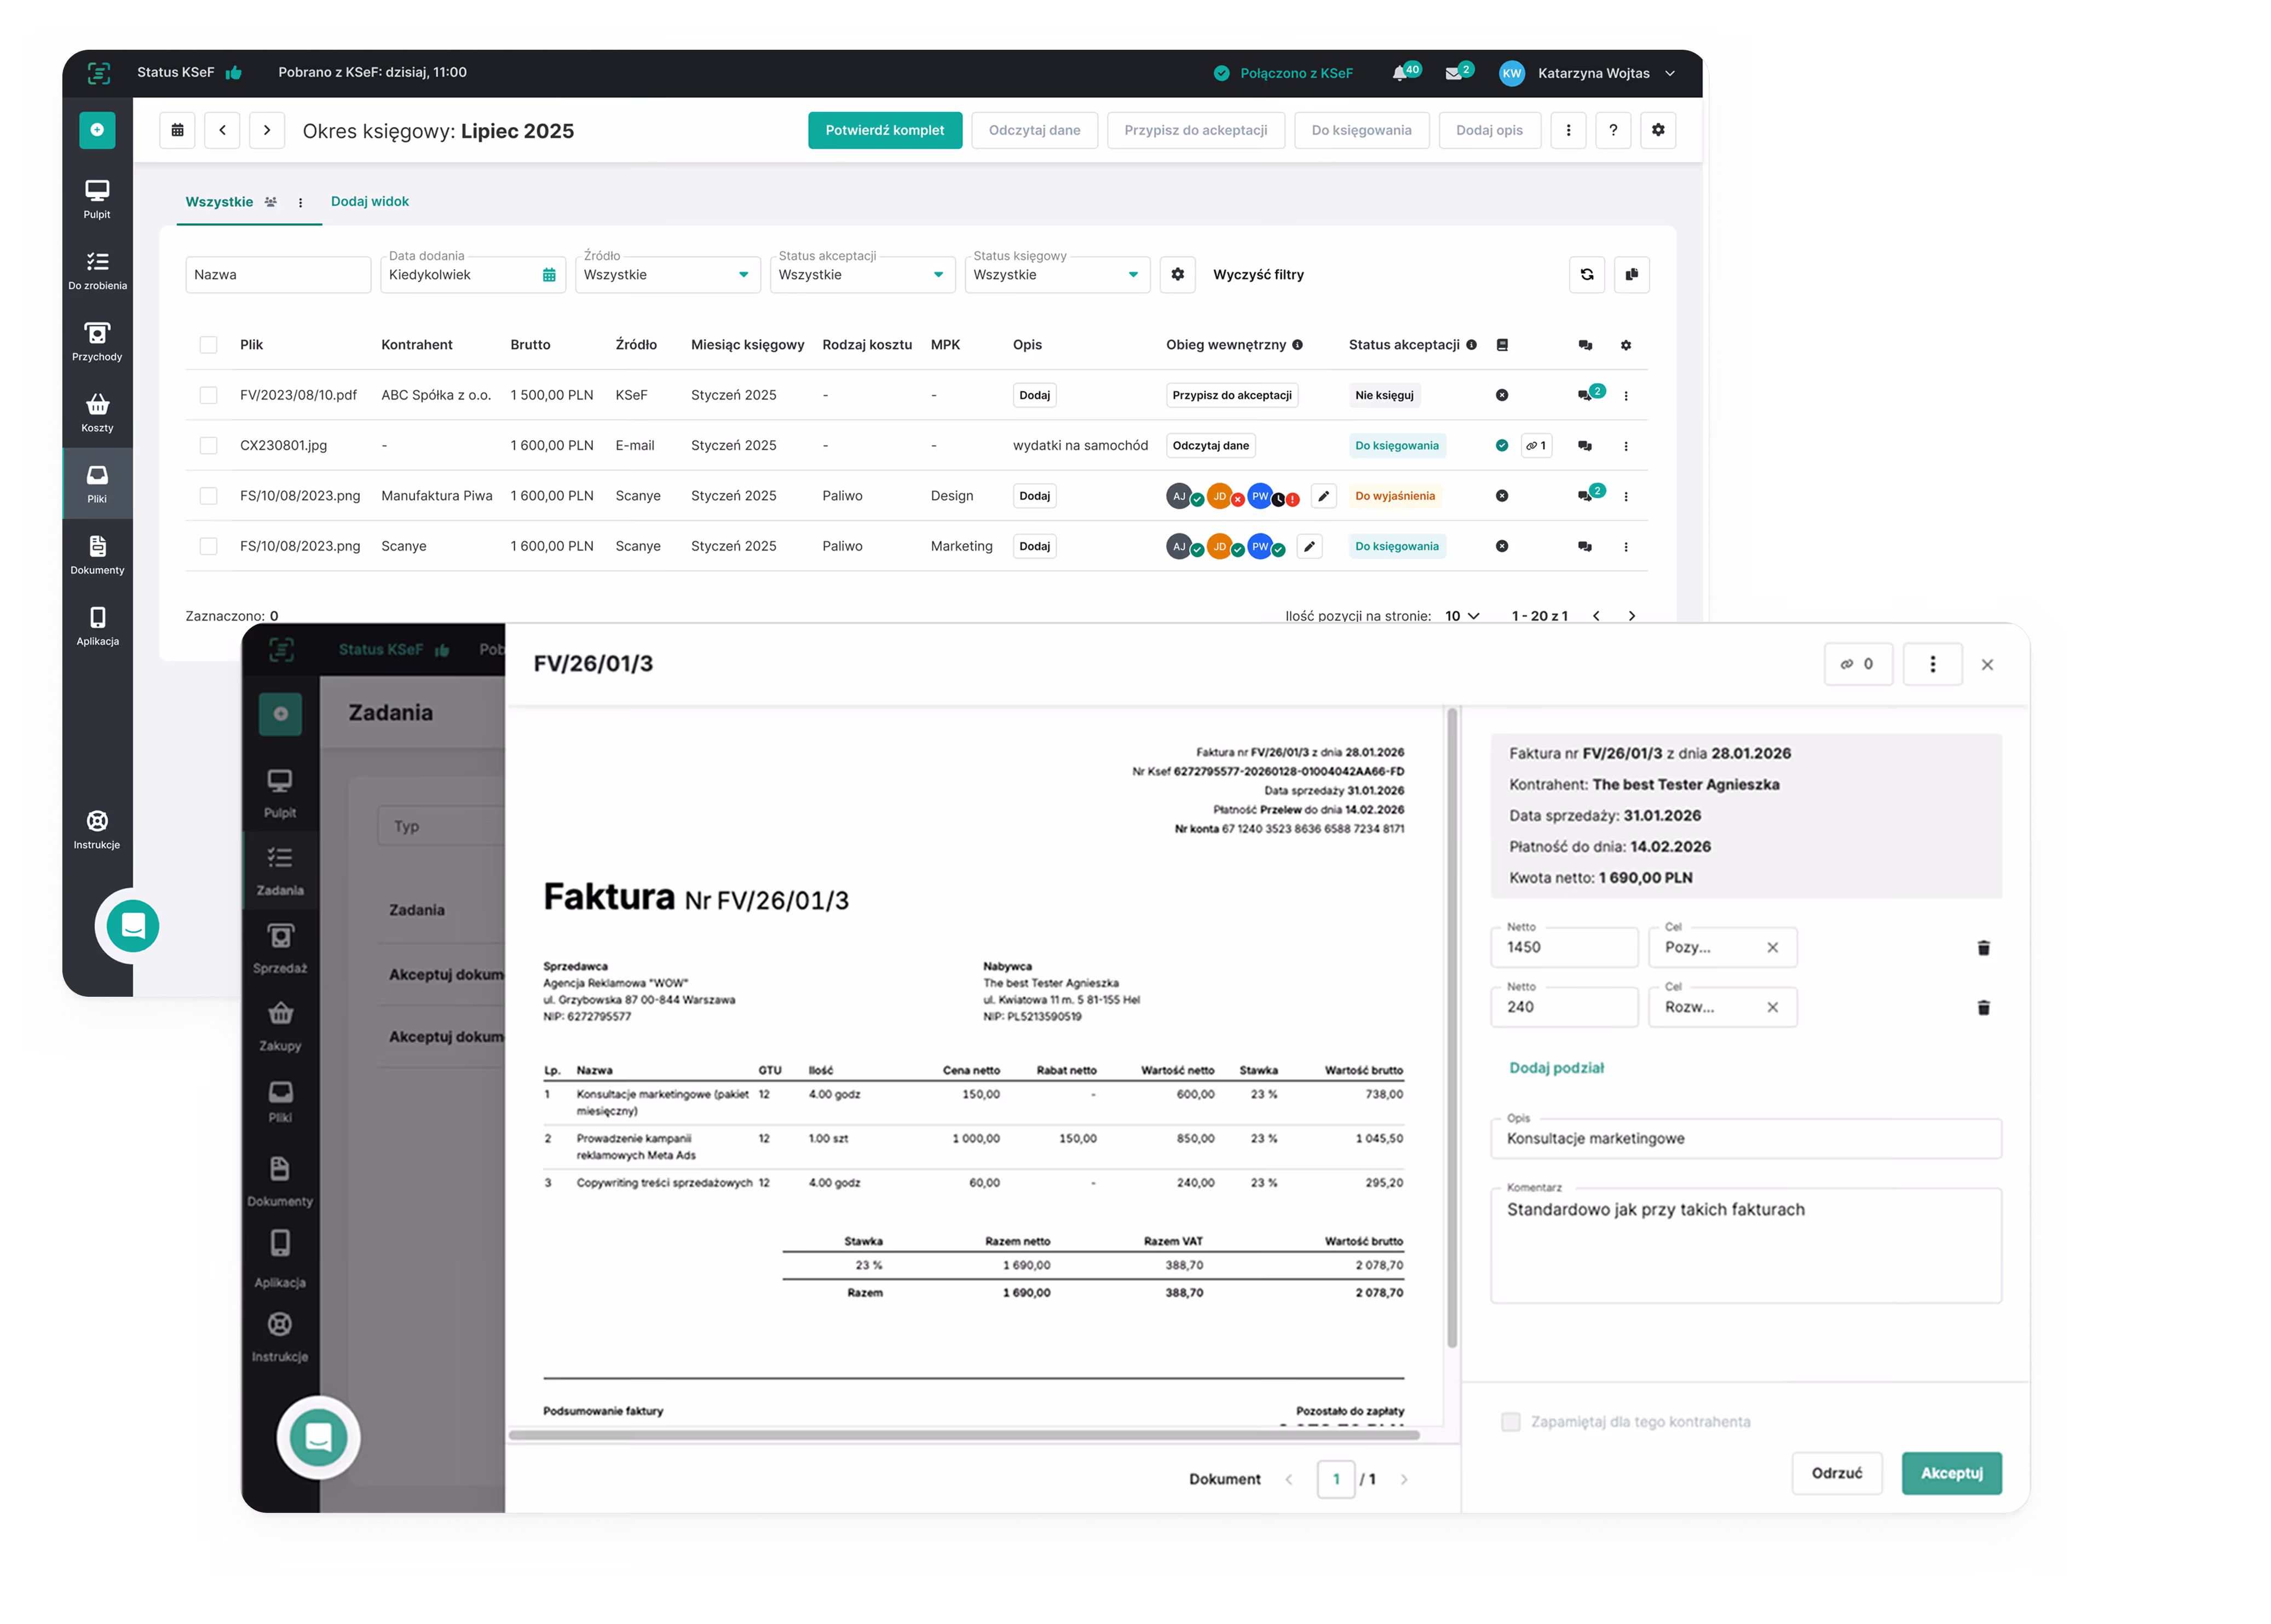Click the link icon with 1 in CX230801.jpg row
Viewport: 2271px width, 1624px height.
(1535, 445)
